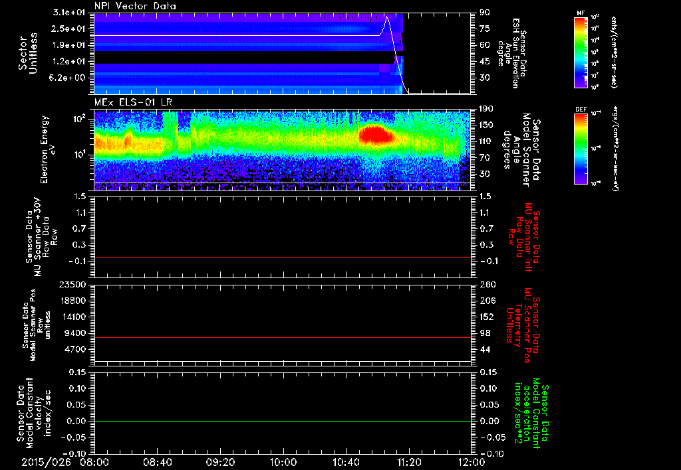This screenshot has width=681, height=470.
Task: Click the '3.1e+01' sector tick label
Action: coord(70,13)
